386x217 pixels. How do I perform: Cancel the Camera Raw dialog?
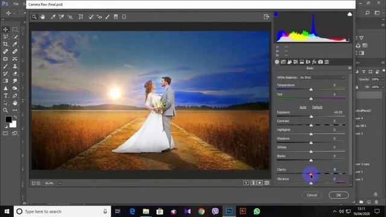[312, 195]
